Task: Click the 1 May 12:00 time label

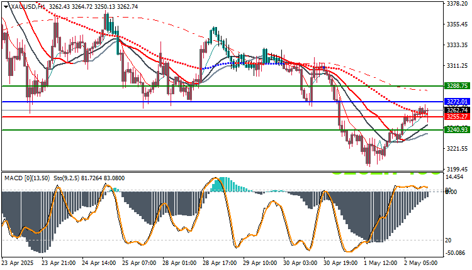Action: [x=381, y=263]
